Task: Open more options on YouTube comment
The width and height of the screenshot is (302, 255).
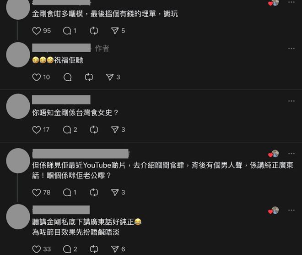Action: point(291,154)
